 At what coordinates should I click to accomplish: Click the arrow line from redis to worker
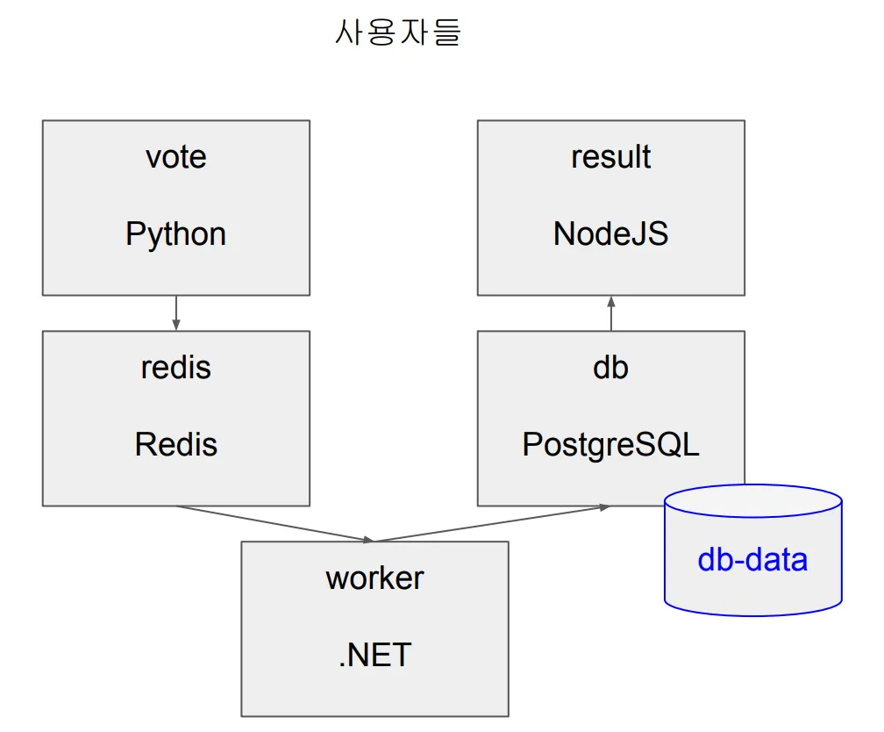[x=272, y=523]
